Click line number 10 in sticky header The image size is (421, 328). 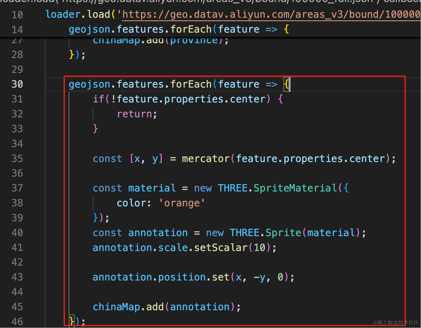pyautogui.click(x=17, y=15)
